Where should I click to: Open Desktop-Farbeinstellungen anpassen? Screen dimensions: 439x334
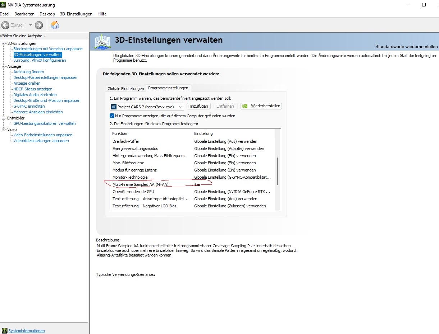click(x=45, y=77)
